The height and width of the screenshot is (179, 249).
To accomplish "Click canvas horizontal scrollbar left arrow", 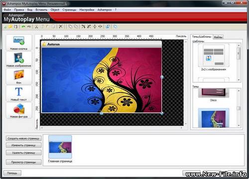I will [42, 128].
